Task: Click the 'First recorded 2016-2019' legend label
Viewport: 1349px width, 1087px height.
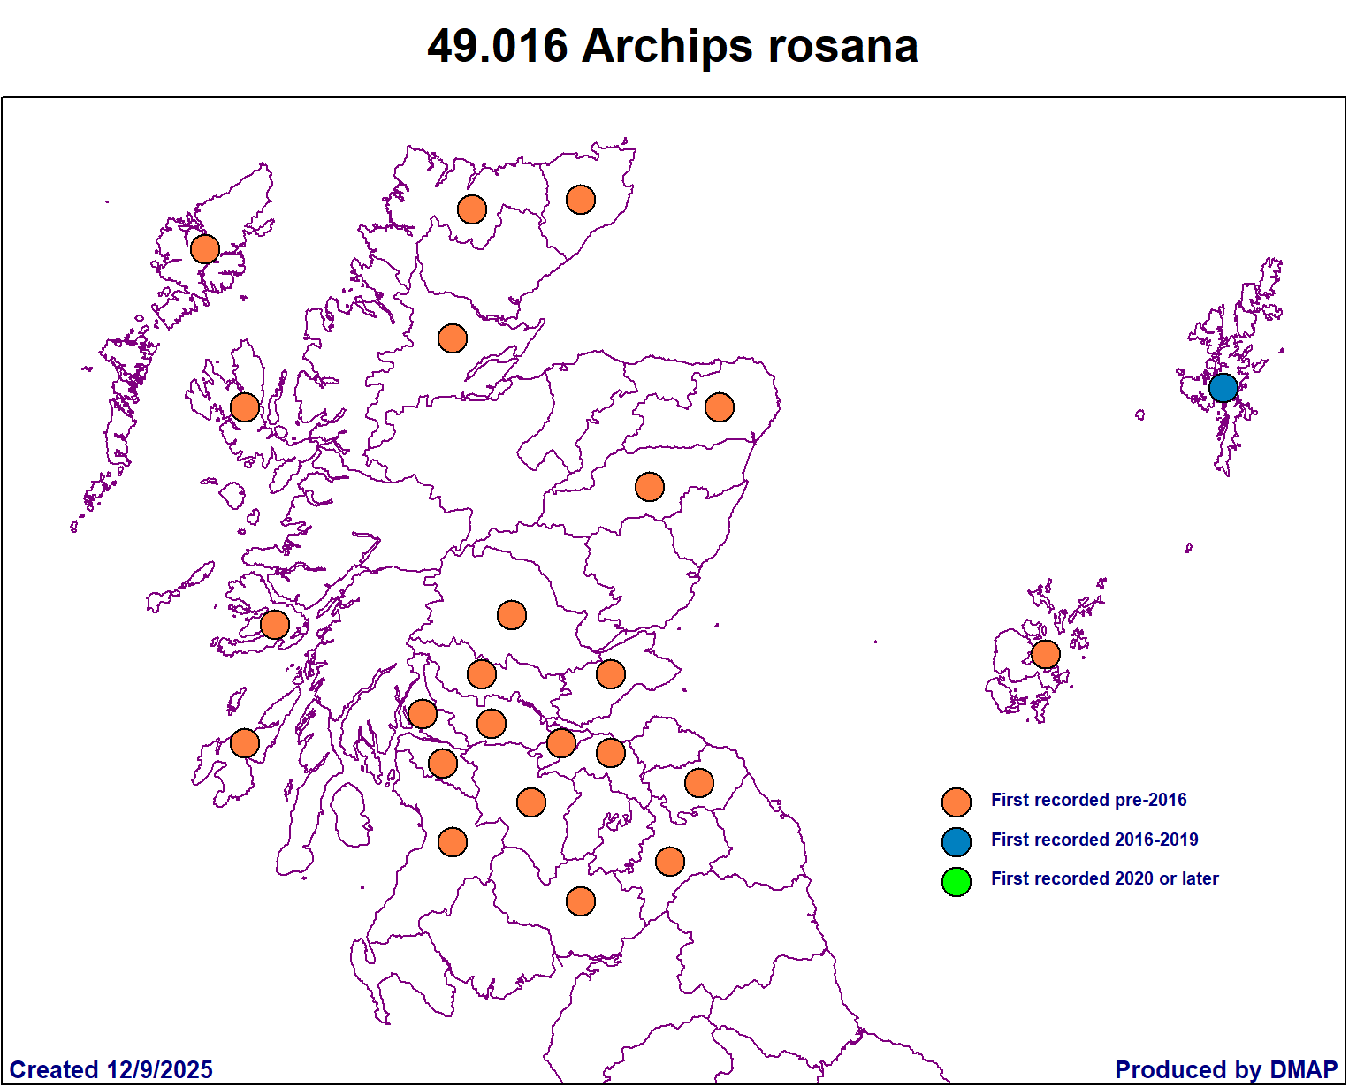Action: (x=1094, y=840)
